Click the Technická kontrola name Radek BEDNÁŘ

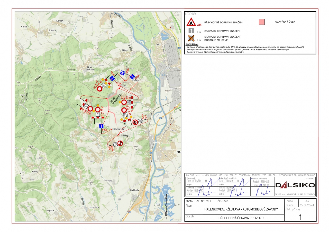pos(195,190)
